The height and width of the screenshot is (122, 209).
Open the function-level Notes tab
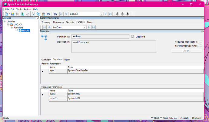[x=67, y=60]
